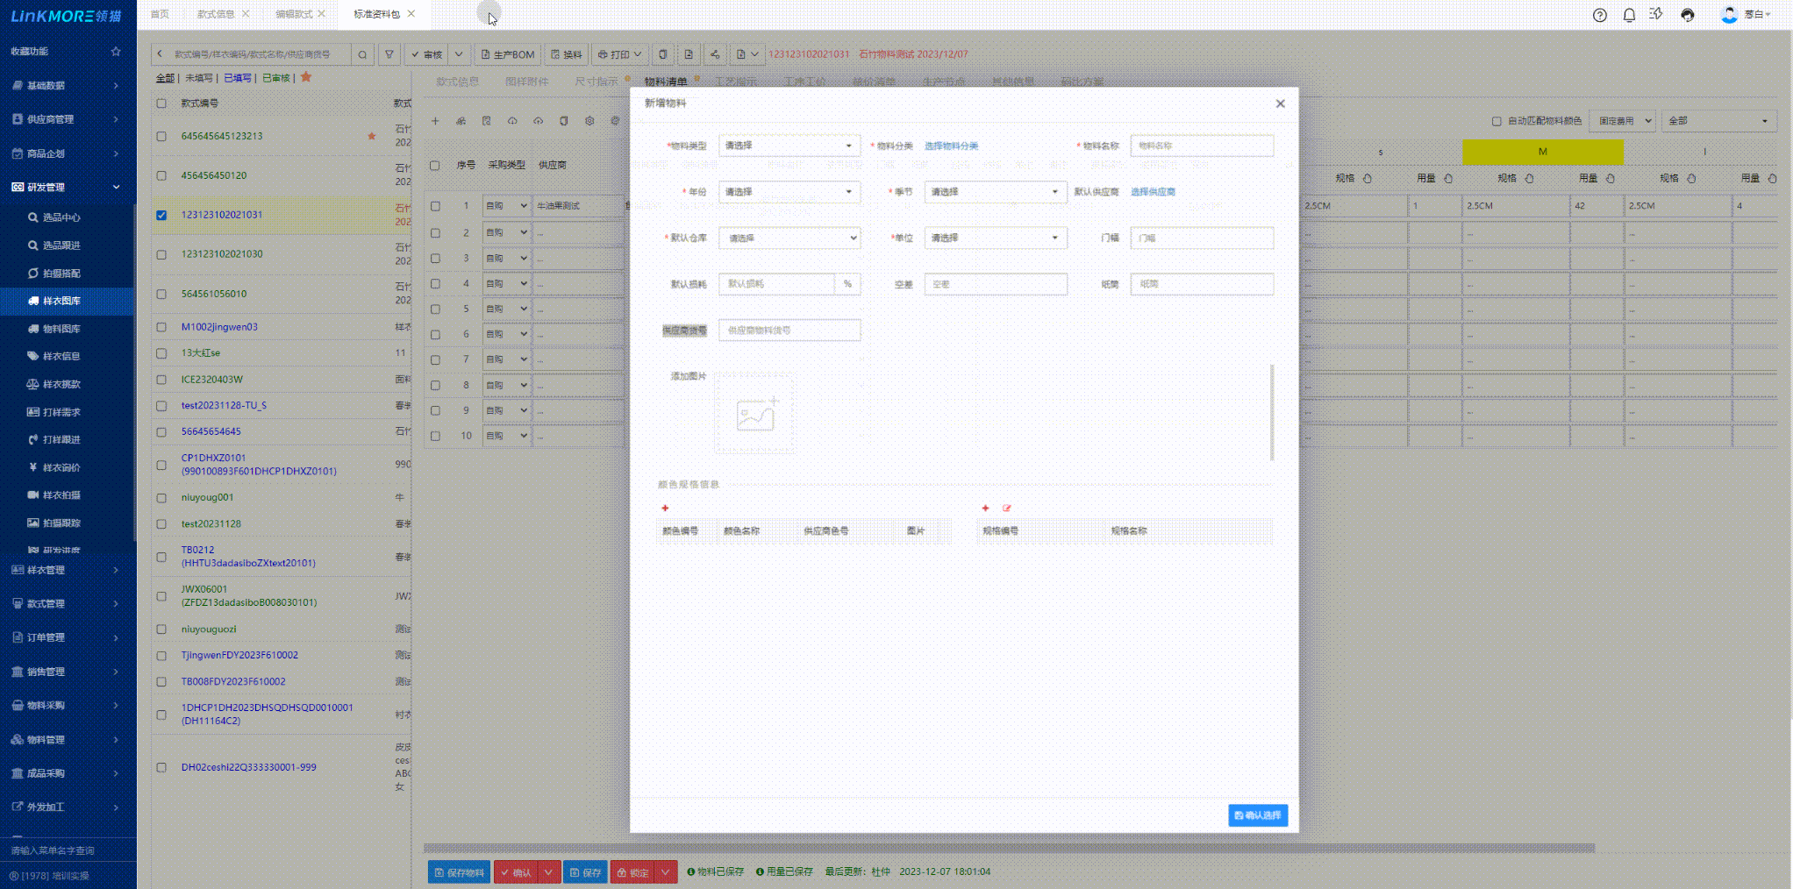The height and width of the screenshot is (889, 1793).
Task: Click the search magnifier icon in style search
Action: coord(362,54)
